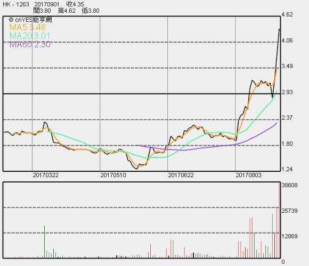Click the cnYES copyright watermark

click(30, 20)
